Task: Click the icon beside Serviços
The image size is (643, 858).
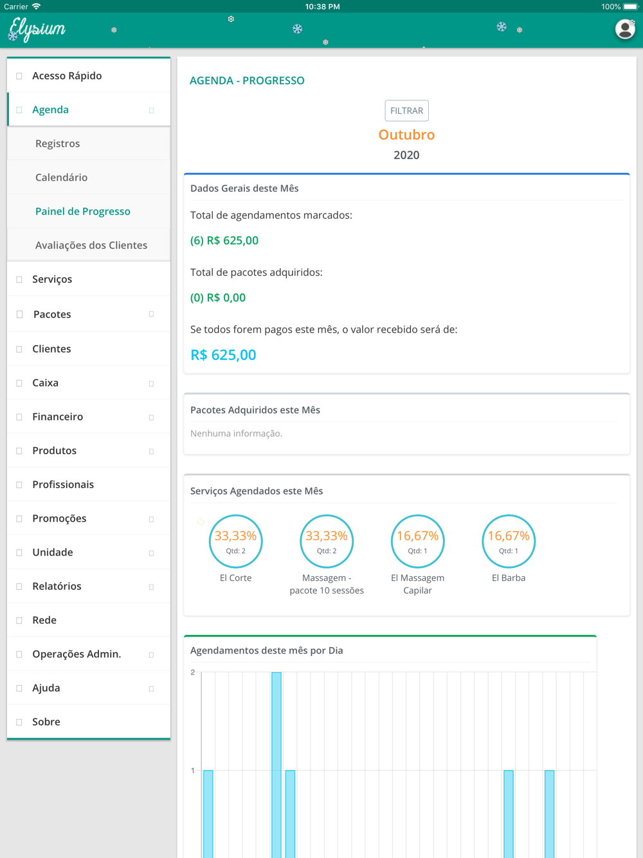Action: click(19, 280)
